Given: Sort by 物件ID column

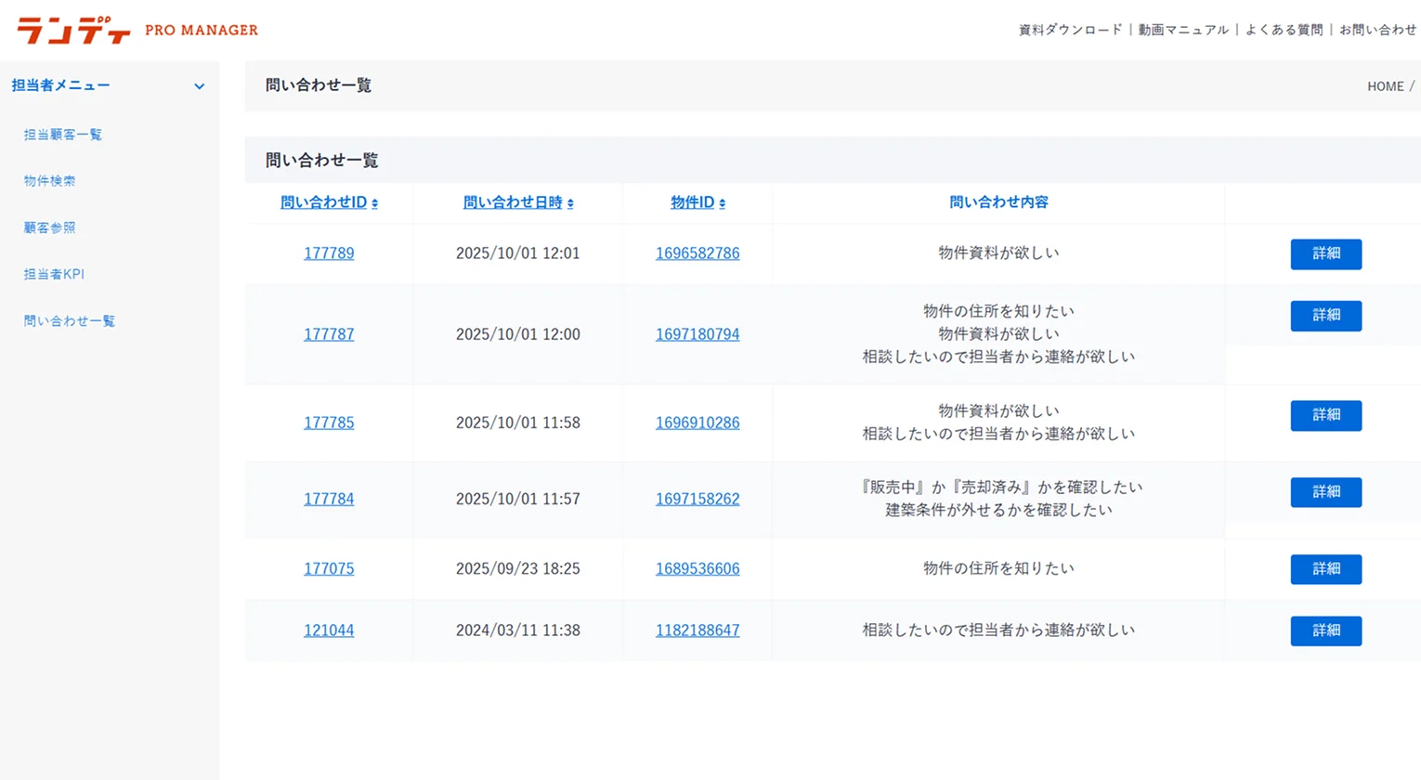Looking at the screenshot, I should [x=697, y=202].
